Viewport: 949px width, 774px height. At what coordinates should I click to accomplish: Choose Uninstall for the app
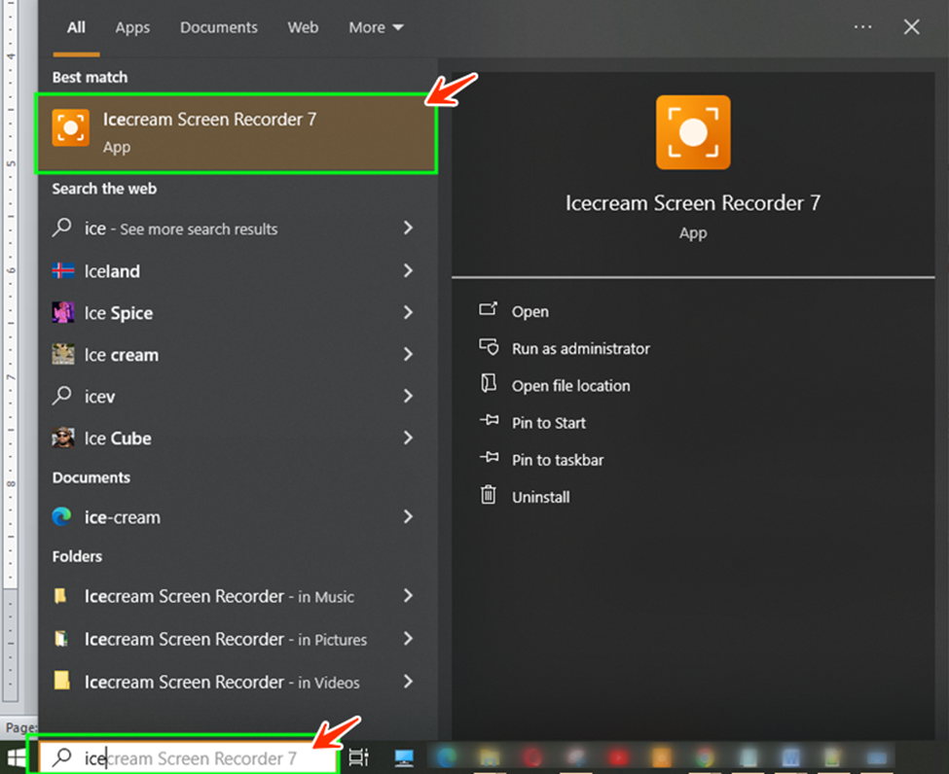[x=540, y=497]
